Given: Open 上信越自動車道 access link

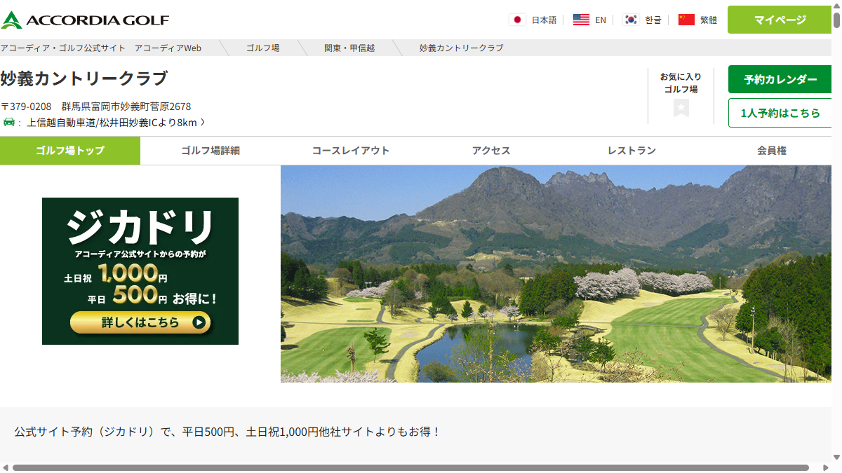Looking at the screenshot, I should [112, 122].
